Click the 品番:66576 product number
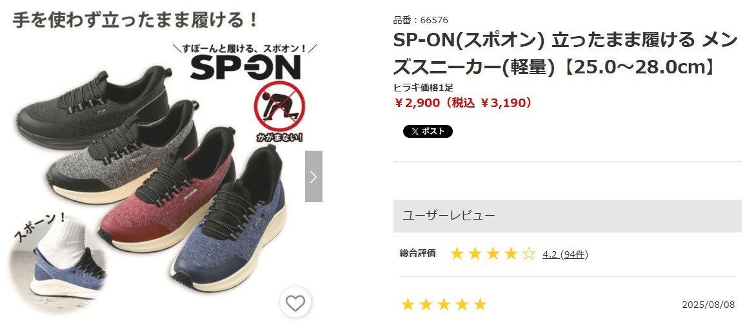 (421, 20)
